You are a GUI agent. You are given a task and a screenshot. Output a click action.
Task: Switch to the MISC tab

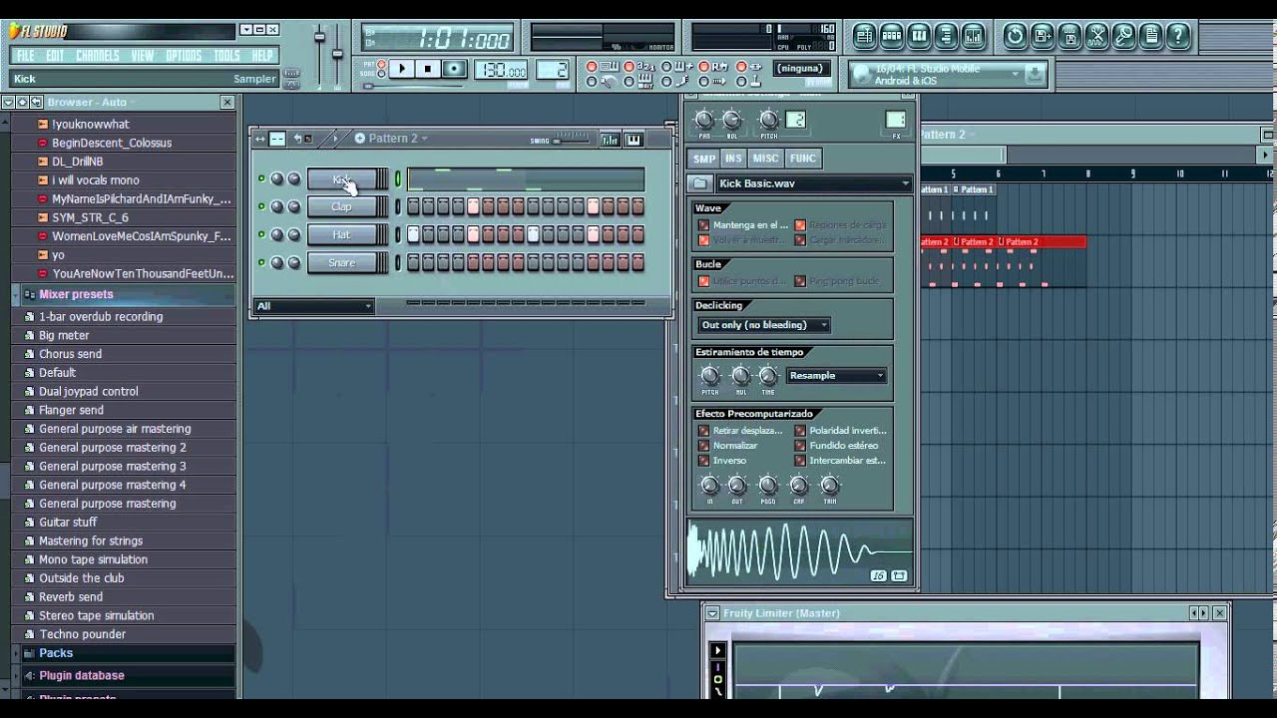click(765, 159)
